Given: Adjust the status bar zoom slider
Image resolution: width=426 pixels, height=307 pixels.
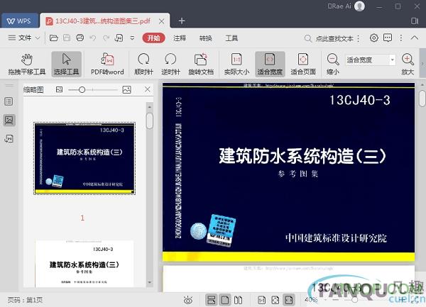Looking at the screenshot, I should tap(354, 300).
